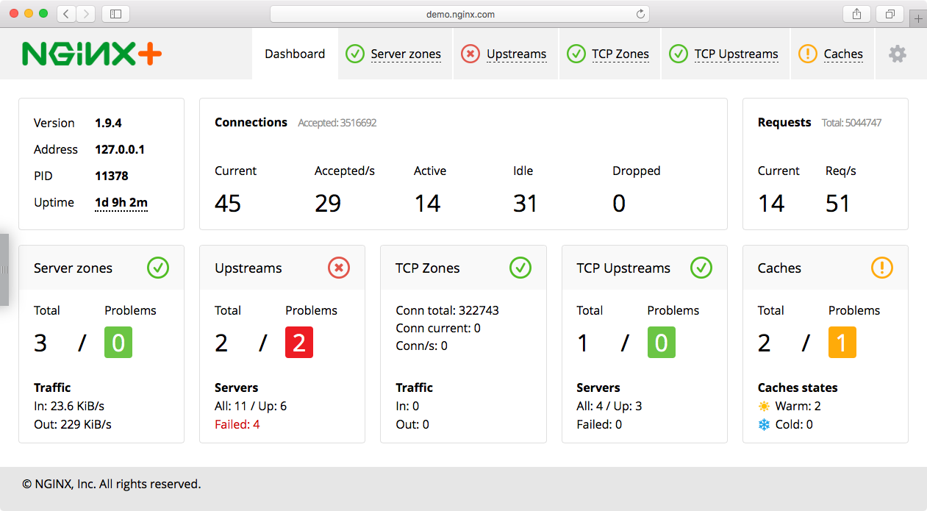Viewport: 927px width, 511px height.
Task: Open the settings gear icon
Action: click(x=897, y=54)
